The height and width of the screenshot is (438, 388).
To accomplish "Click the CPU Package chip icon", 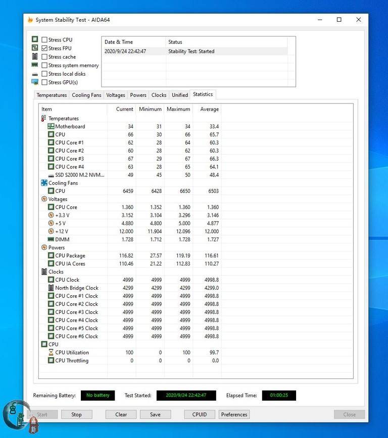I will coord(51,255).
